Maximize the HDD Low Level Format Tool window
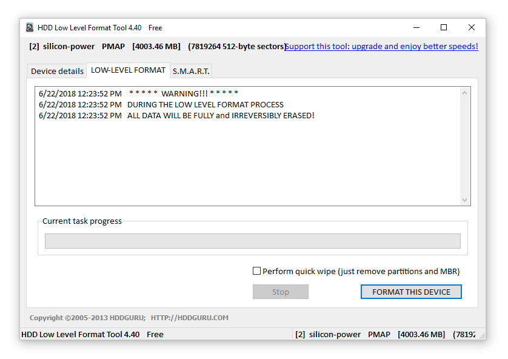Screen dimensions: 508x359 click(444, 27)
